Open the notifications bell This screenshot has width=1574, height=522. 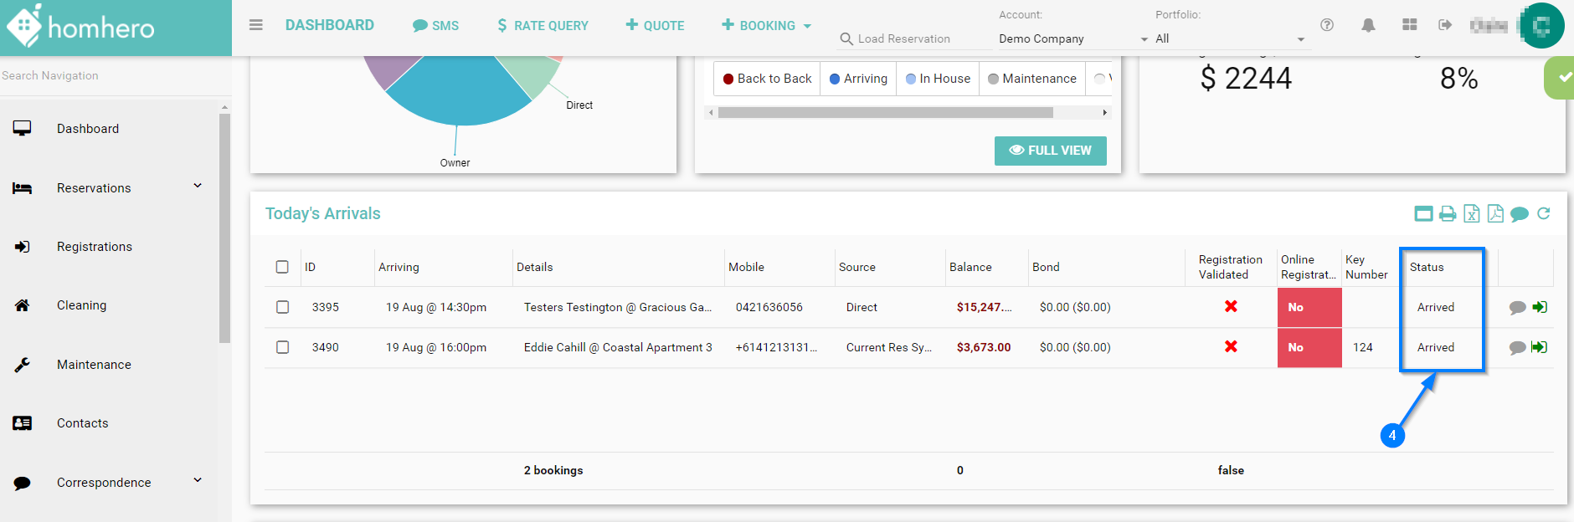coord(1368,25)
